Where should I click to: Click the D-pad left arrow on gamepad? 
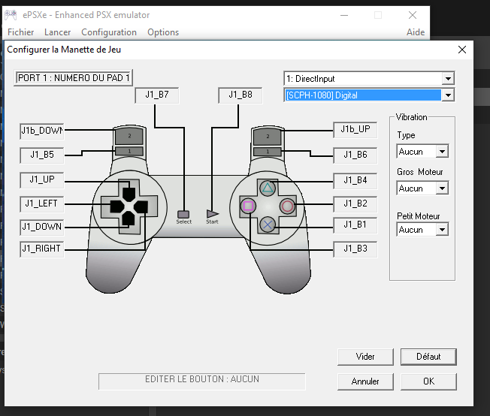(117, 206)
